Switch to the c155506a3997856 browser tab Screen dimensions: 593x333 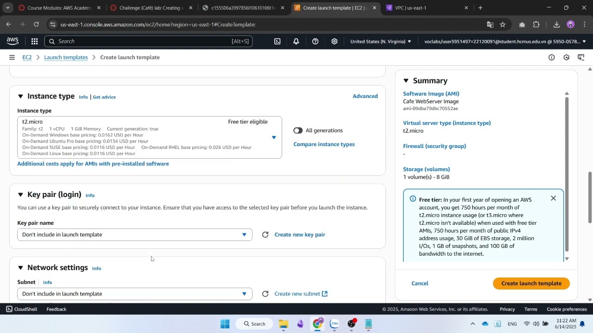(244, 8)
